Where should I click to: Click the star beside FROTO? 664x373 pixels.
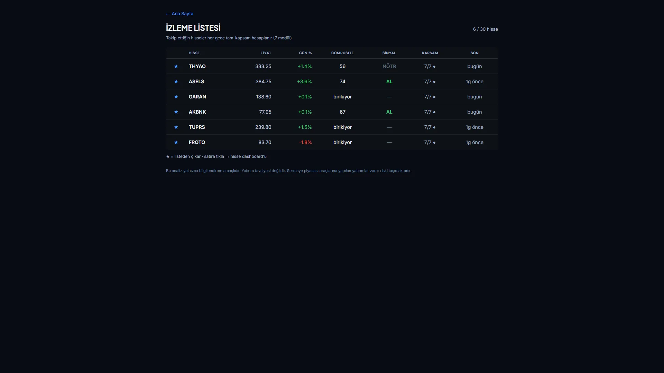click(x=176, y=142)
